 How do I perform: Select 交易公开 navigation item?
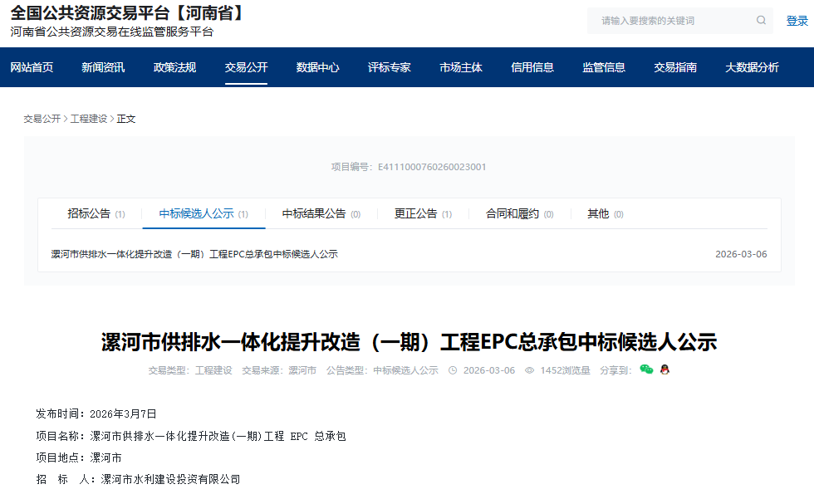pos(246,67)
